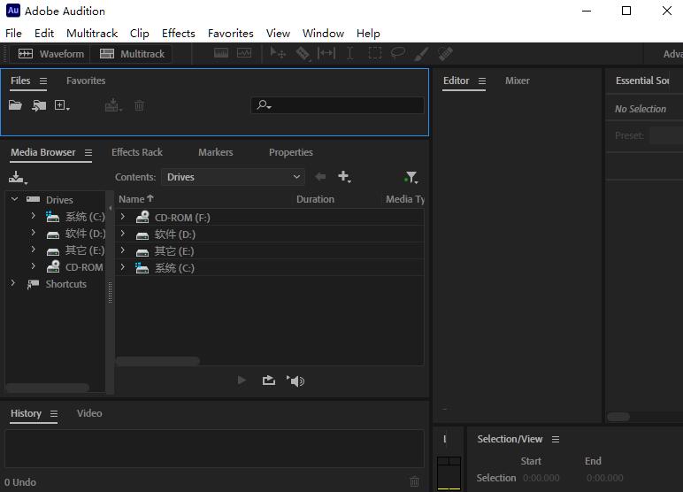
Task: Click Import File icon in Files panel
Action: 39,105
